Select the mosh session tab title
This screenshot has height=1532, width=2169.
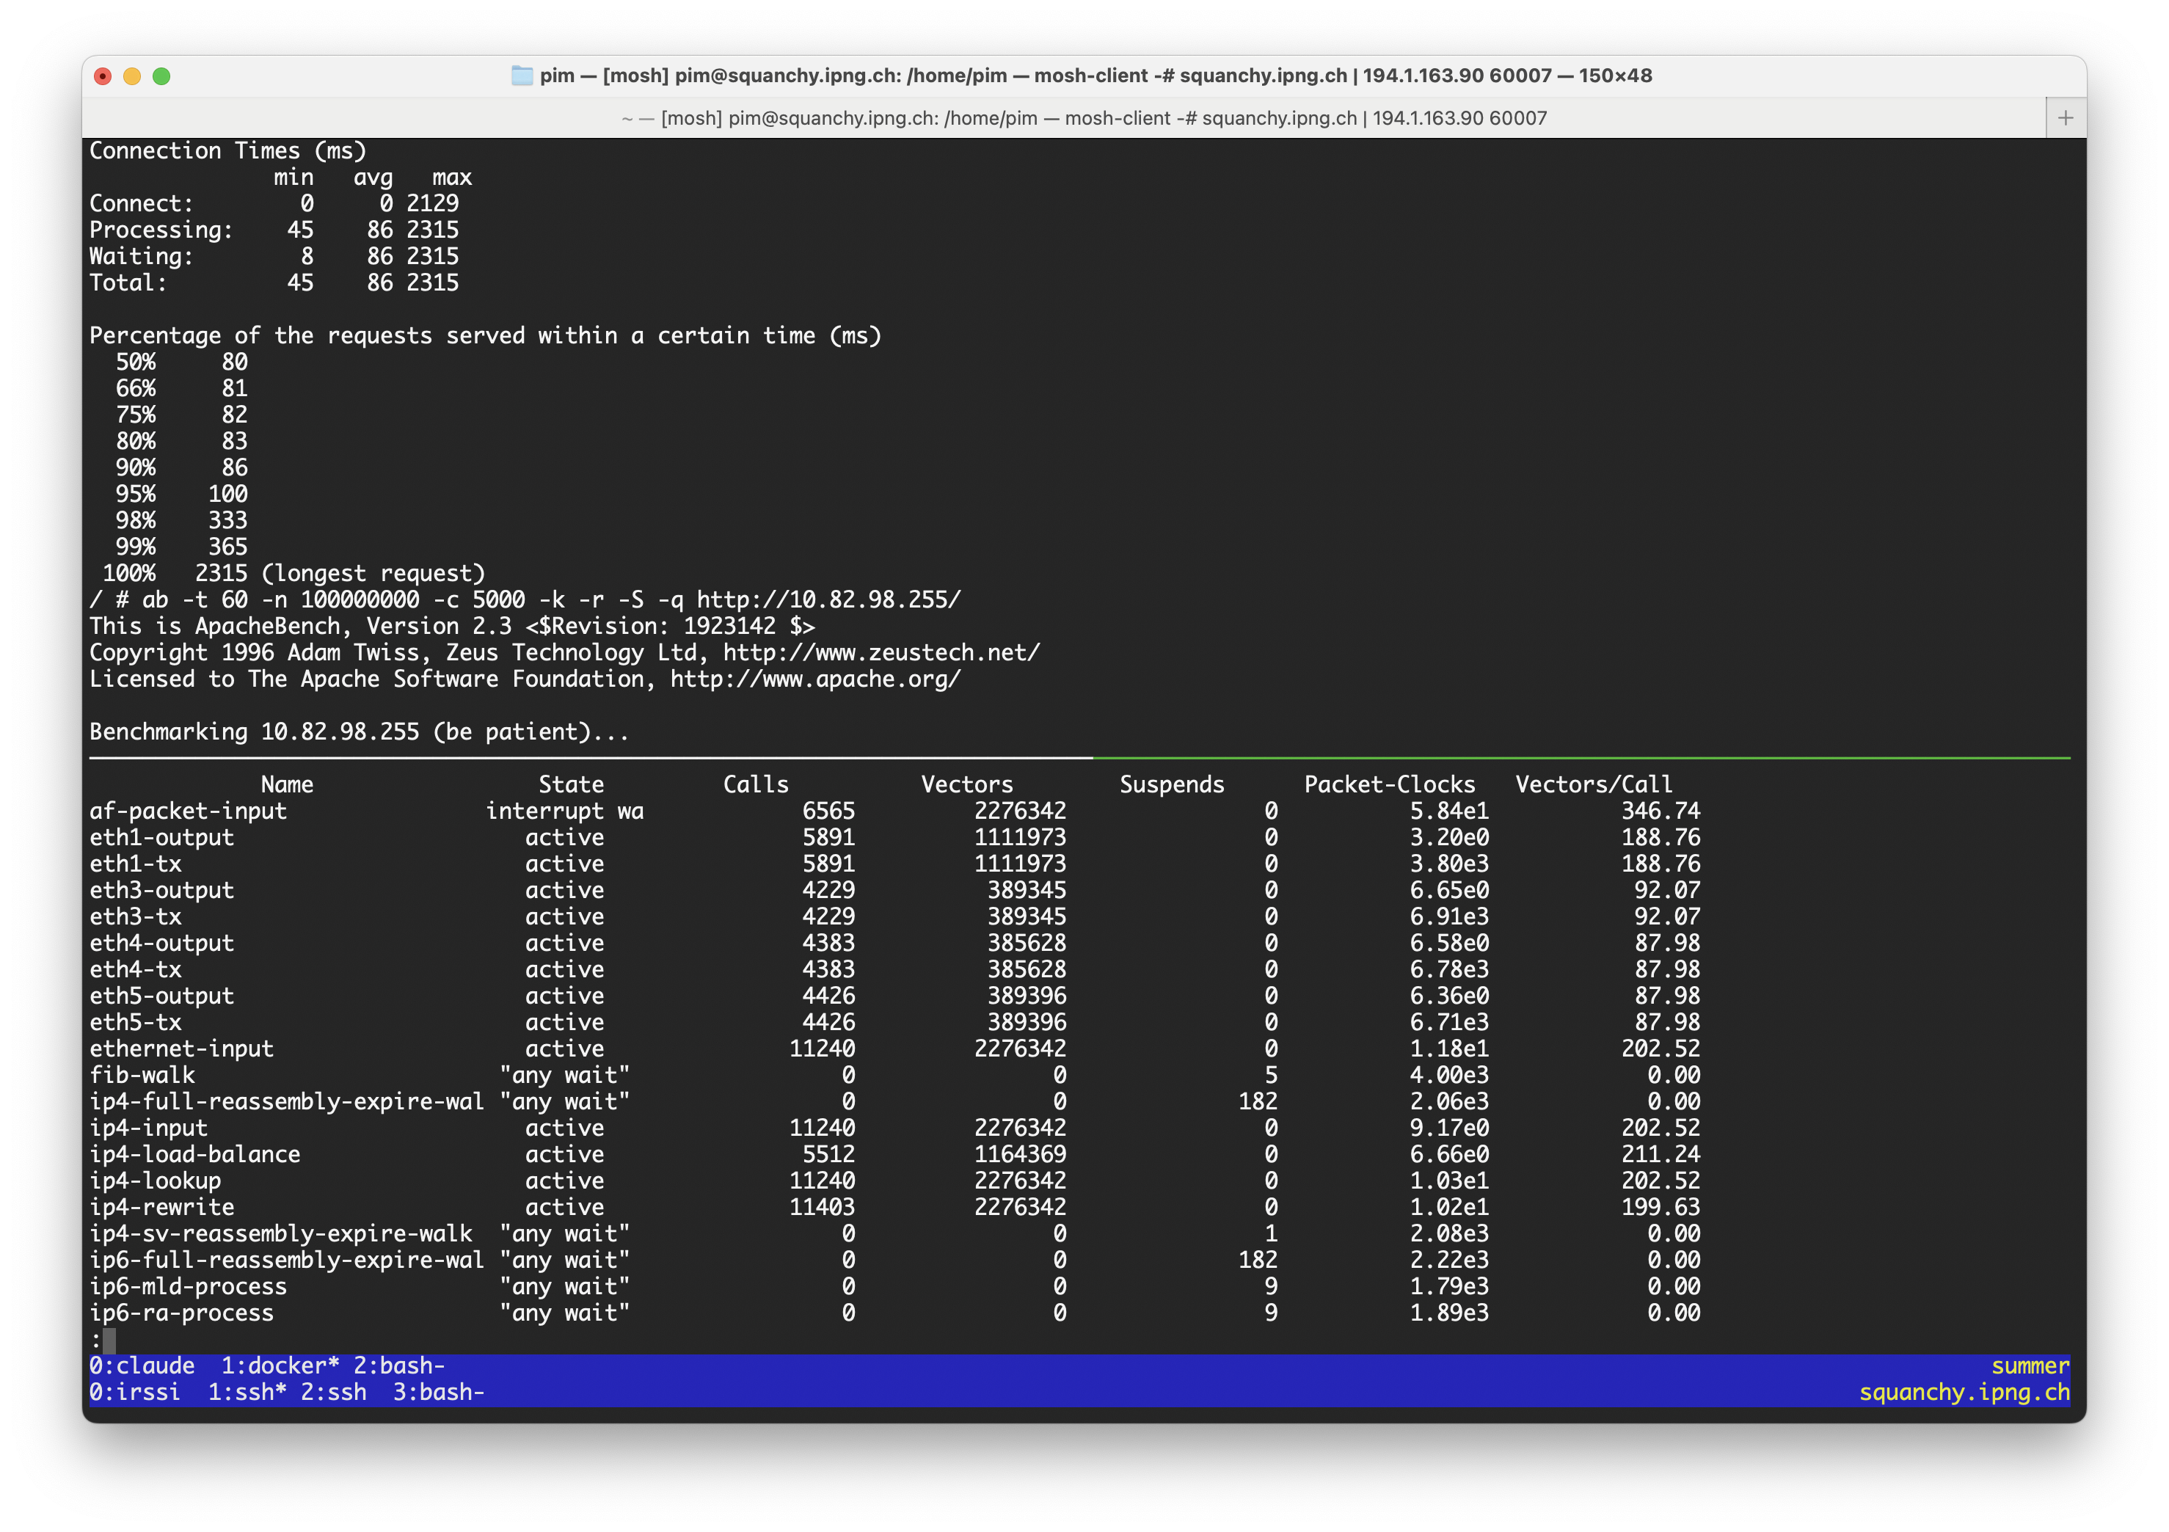[1084, 118]
